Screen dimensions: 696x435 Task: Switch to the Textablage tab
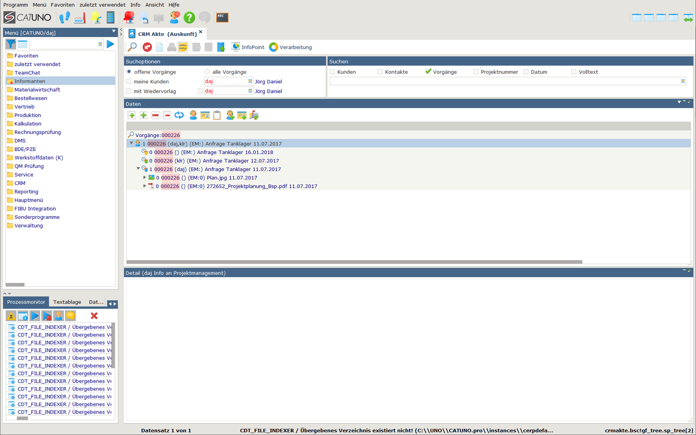pyautogui.click(x=67, y=302)
